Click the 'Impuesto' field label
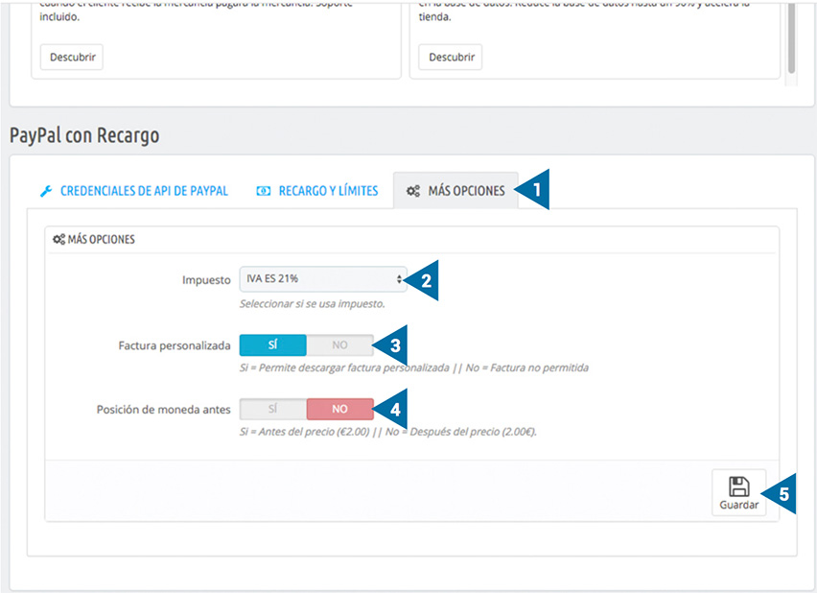Viewport: 817px width, 593px height. tap(206, 280)
